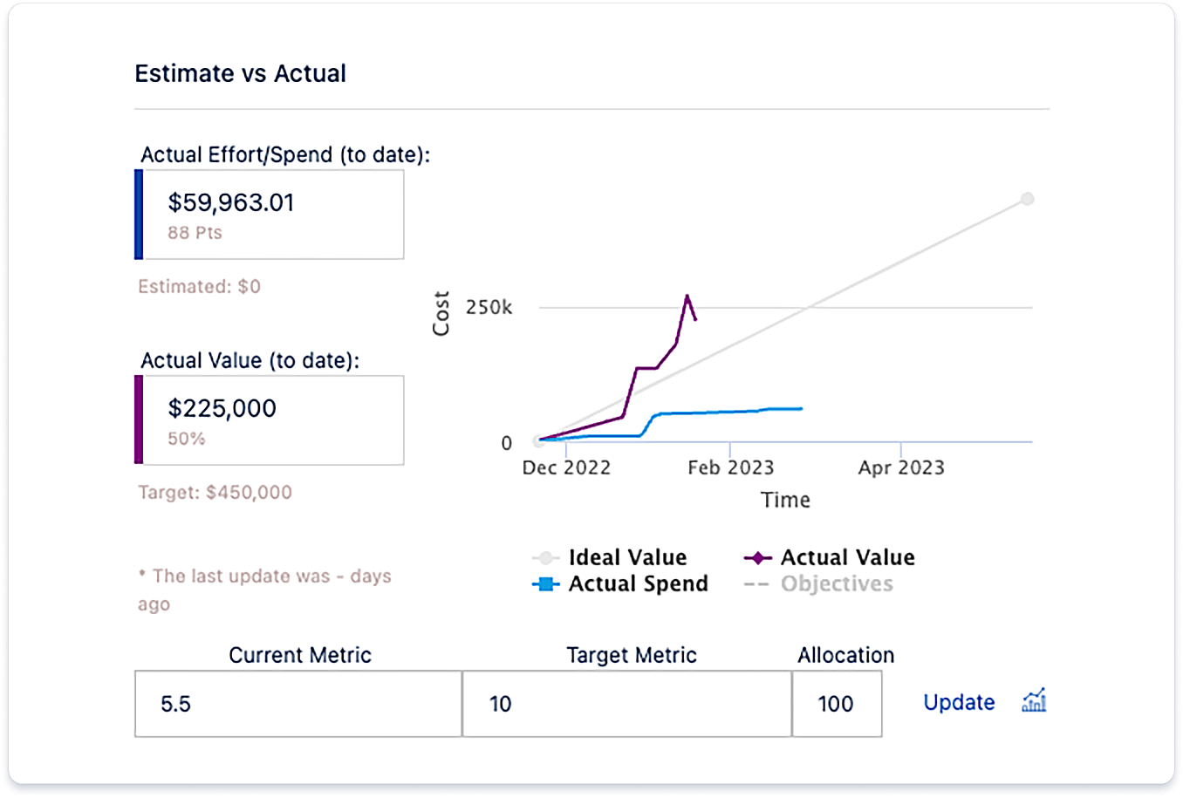Click the blue bar beside the $59,963.01 amount

pyautogui.click(x=140, y=214)
